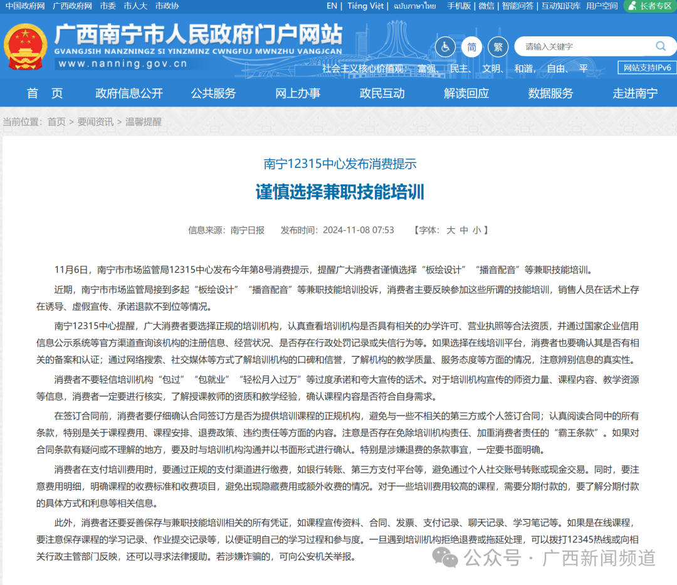Open 手机版 mobile version link
Viewport: 677px width, 585px height.
tap(458, 6)
